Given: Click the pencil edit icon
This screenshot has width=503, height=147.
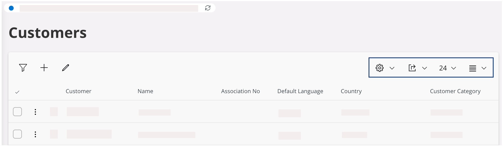Looking at the screenshot, I should [x=65, y=68].
